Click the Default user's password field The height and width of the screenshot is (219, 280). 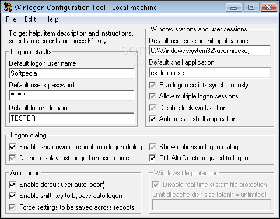point(72,96)
